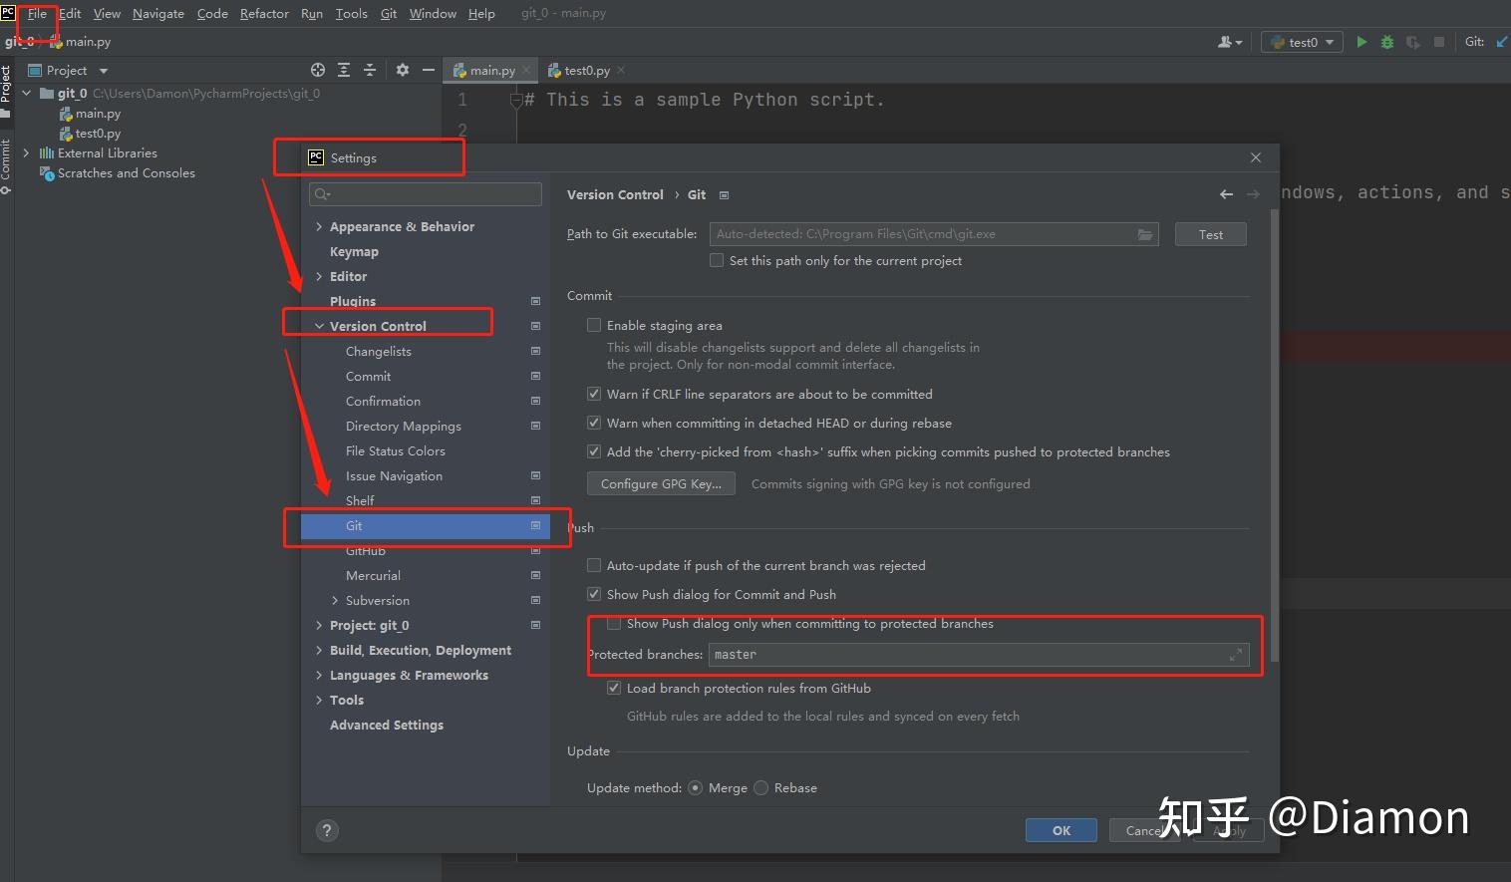Expand the protected branches field icon
This screenshot has height=882, width=1511.
[x=1236, y=655]
